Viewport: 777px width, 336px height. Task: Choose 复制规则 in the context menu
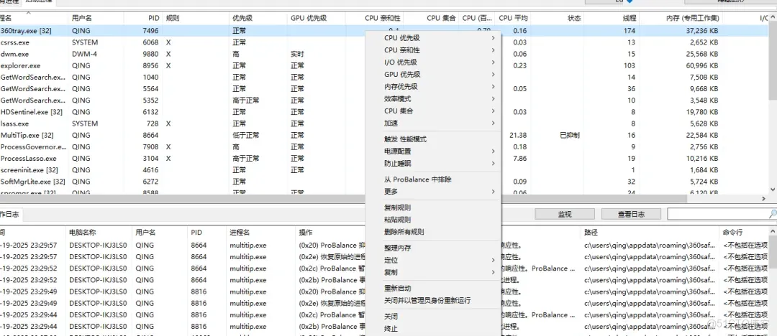[x=432, y=207]
